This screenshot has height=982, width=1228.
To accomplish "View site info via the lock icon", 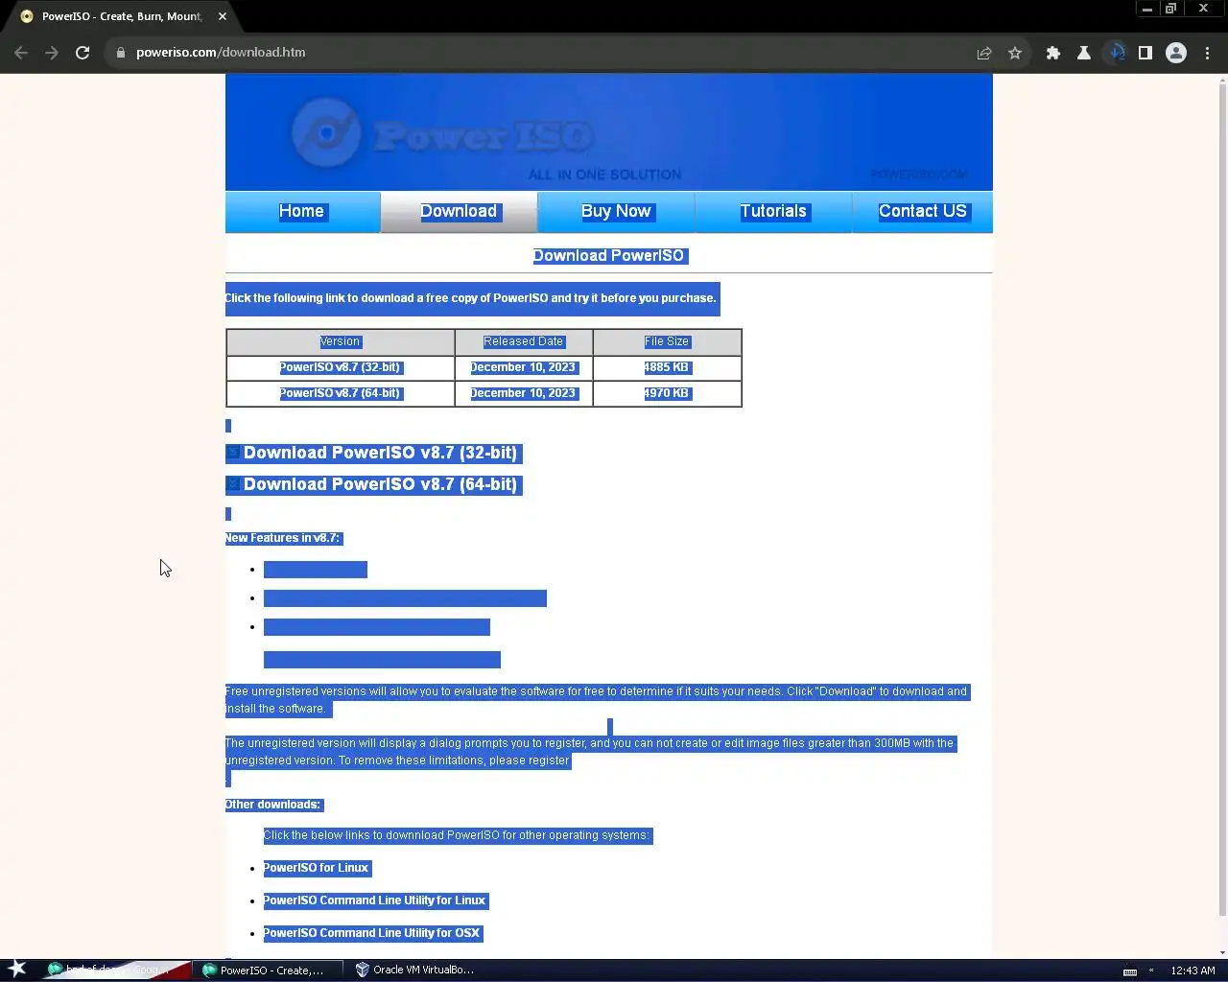I will pos(121,53).
